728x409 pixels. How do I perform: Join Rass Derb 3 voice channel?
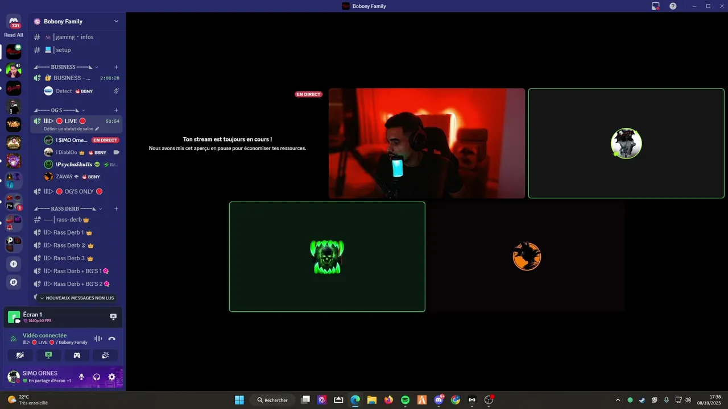(x=76, y=258)
